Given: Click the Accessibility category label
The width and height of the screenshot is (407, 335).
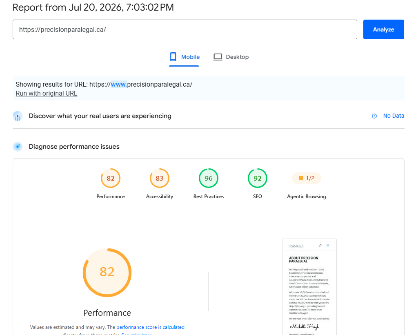Looking at the screenshot, I should click(x=159, y=197).
